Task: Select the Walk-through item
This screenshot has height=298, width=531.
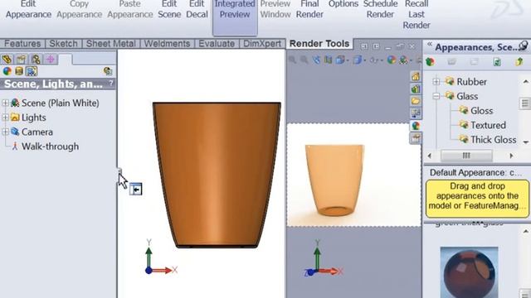Action: click(x=46, y=147)
